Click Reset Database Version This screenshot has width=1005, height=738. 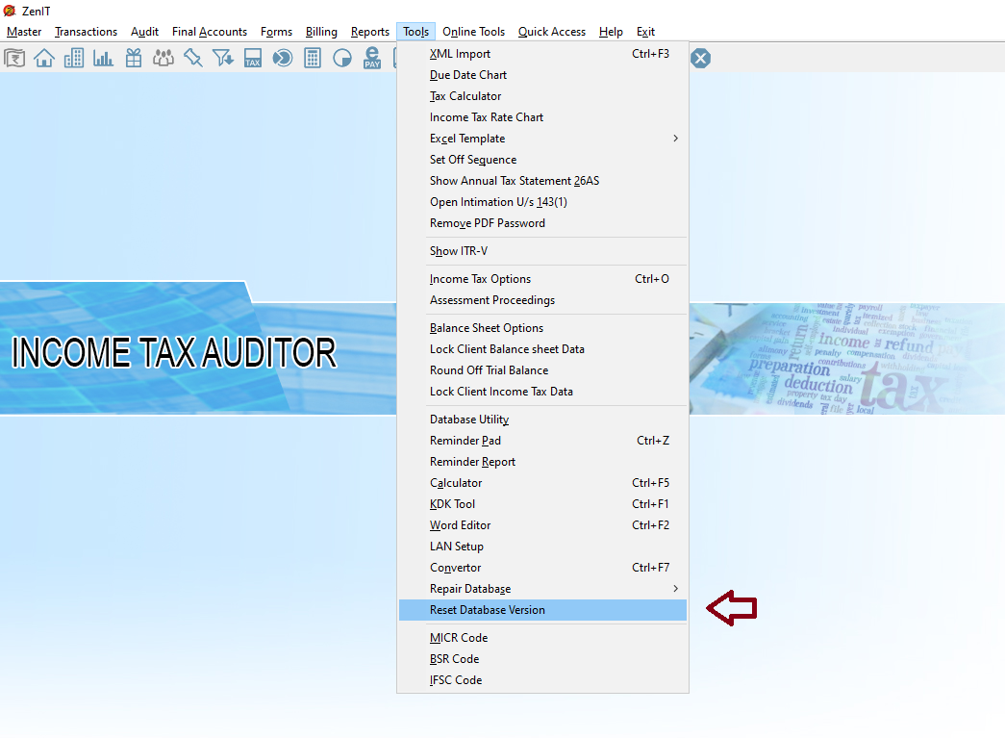[x=542, y=610]
